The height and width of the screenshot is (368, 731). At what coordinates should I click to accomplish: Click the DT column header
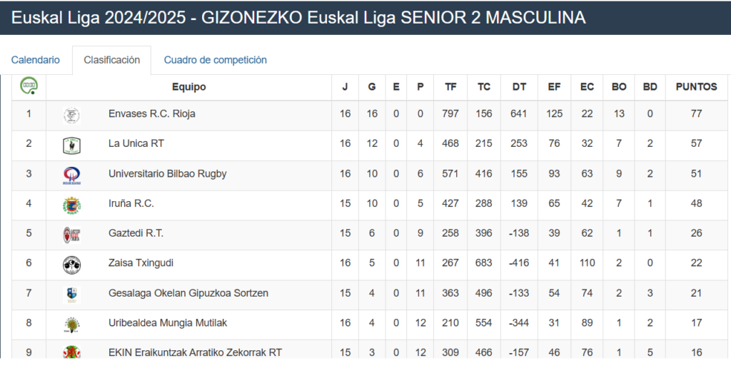coord(519,87)
